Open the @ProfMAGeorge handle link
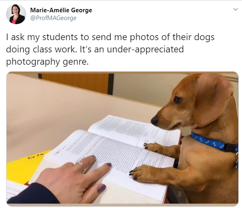The height and width of the screenshot is (208, 242). tap(53, 18)
